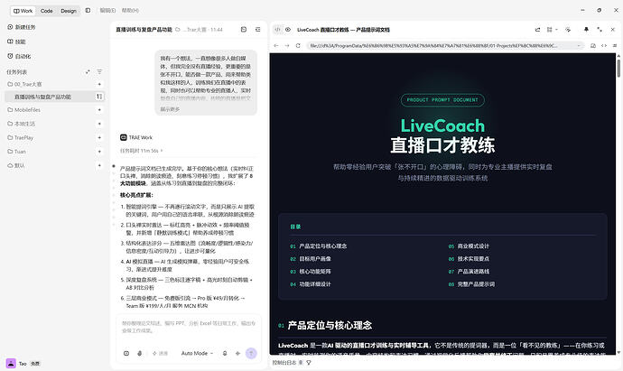623x371 pixels.
Task: Expand the 00_Trae大赛 folder
Action: pyautogui.click(x=24, y=84)
